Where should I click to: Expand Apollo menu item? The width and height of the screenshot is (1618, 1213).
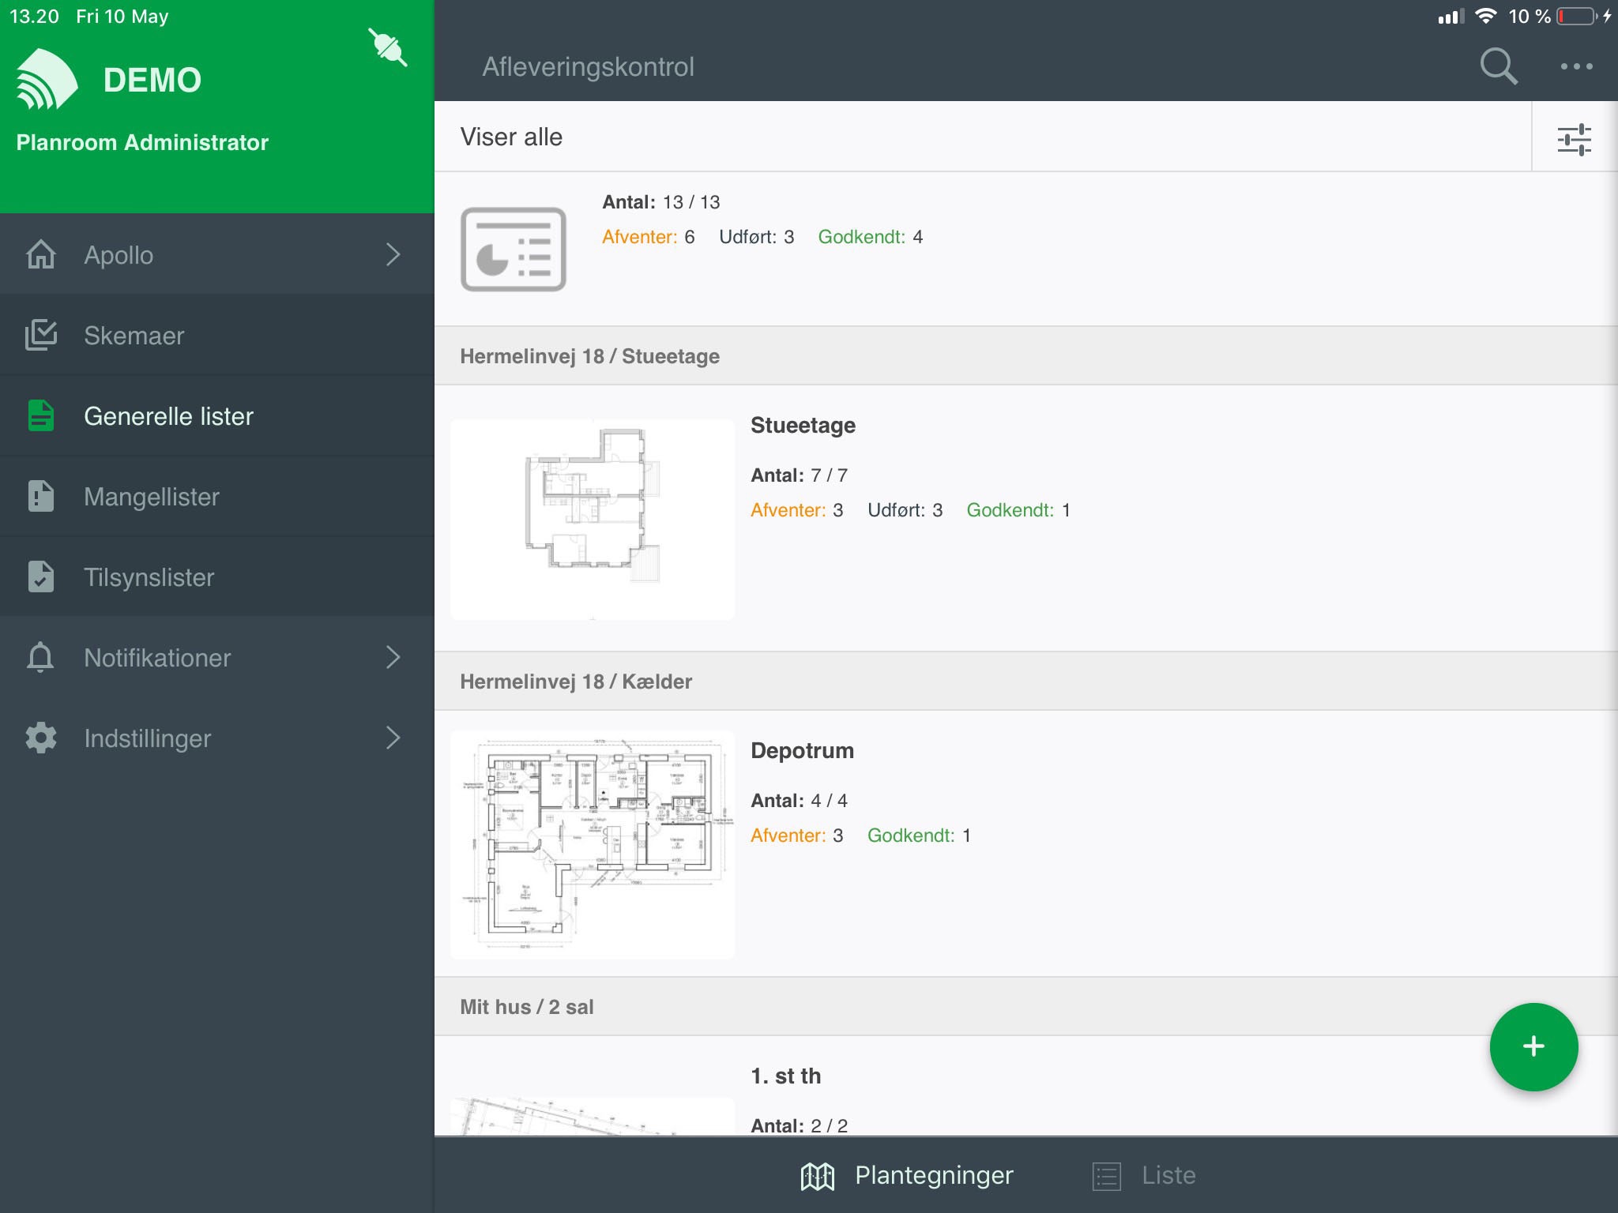(395, 255)
